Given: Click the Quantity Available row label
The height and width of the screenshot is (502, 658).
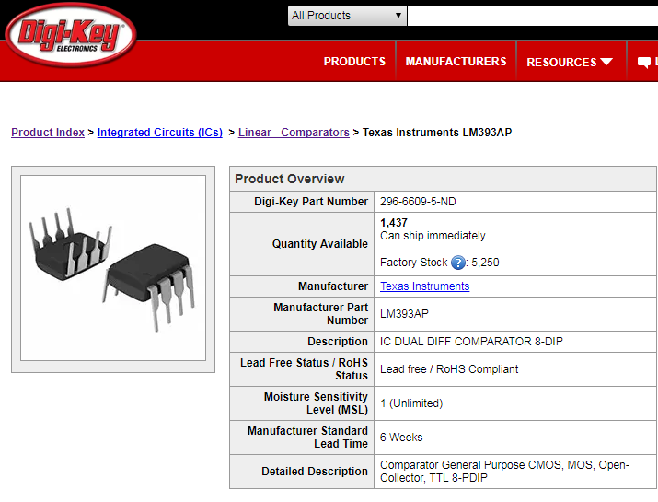Looking at the screenshot, I should (319, 244).
